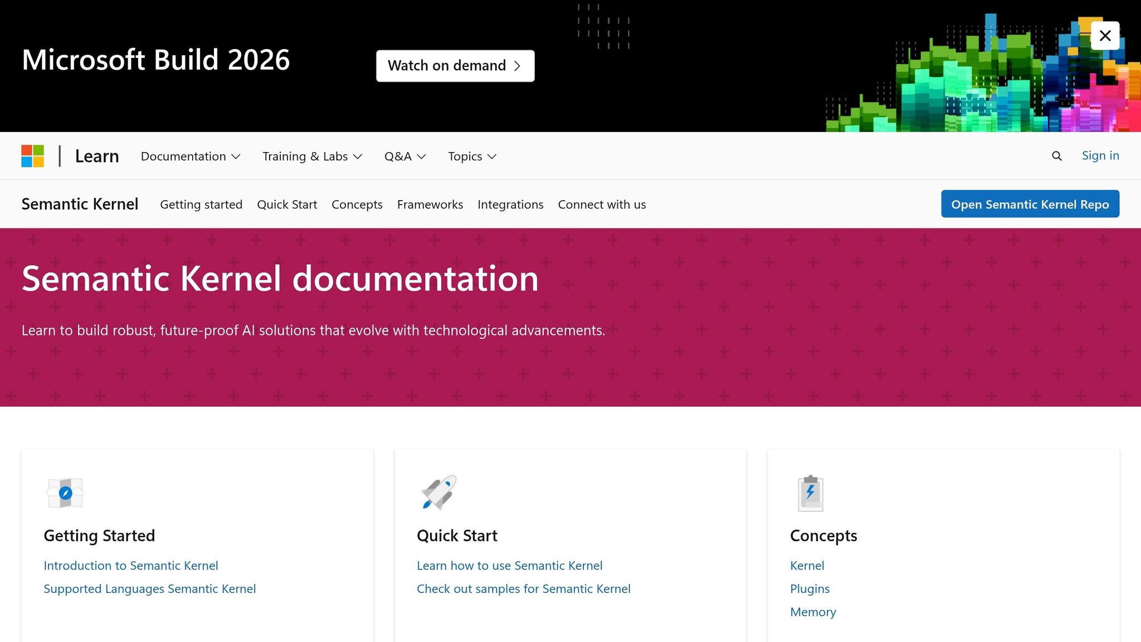Expand the Training & Labs dropdown
Viewport: 1141px width, 642px height.
coord(313,157)
